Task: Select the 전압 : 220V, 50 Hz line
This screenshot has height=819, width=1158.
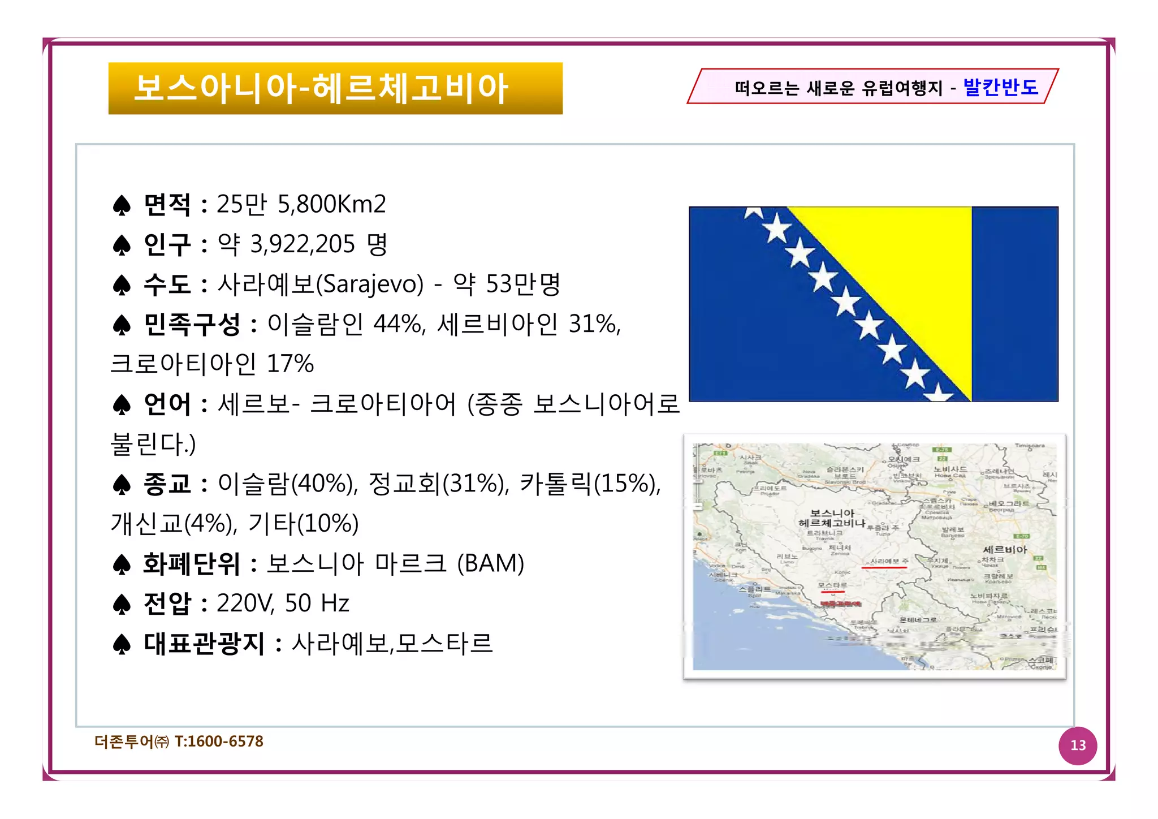Action: (231, 604)
